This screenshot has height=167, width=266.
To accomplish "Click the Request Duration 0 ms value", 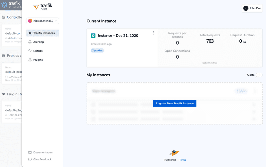I will [242, 41].
